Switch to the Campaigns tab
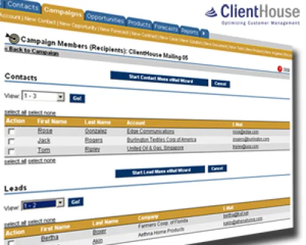Viewport: 306px width, 245px height. 62,12
